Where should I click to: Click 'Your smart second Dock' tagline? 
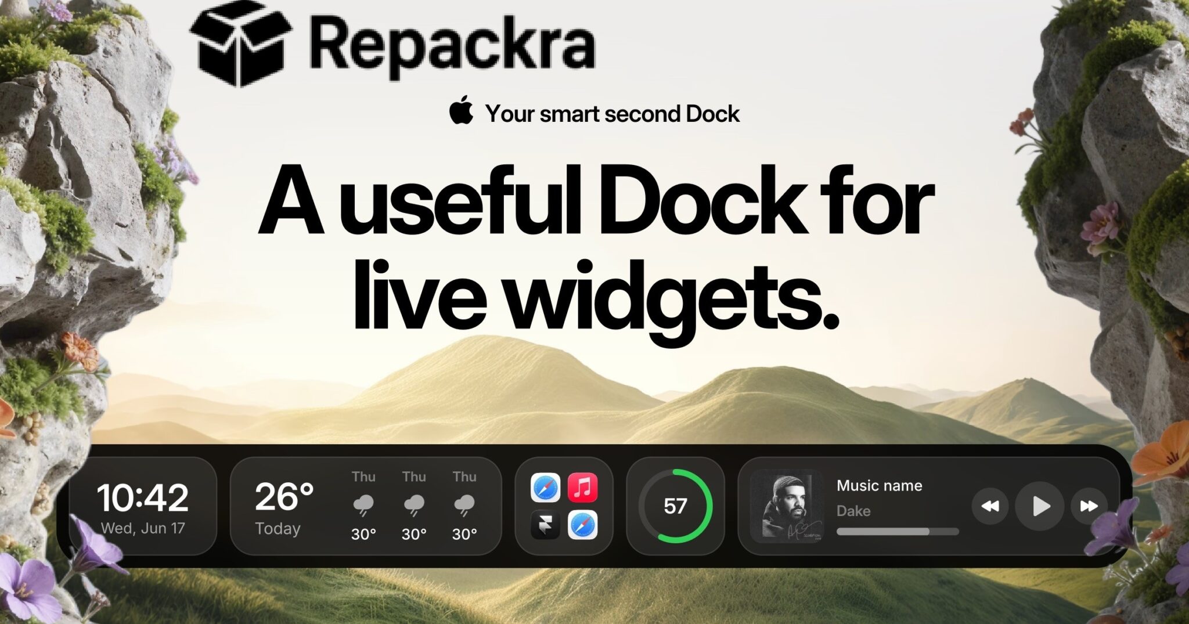(x=612, y=114)
